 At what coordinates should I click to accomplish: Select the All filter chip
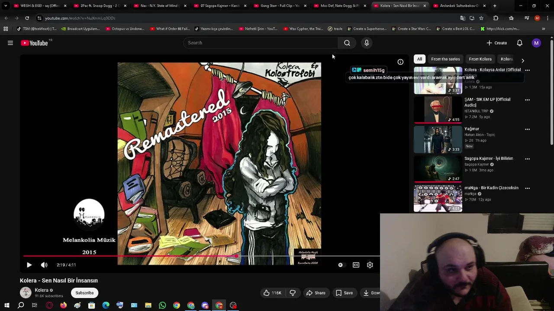tap(419, 59)
